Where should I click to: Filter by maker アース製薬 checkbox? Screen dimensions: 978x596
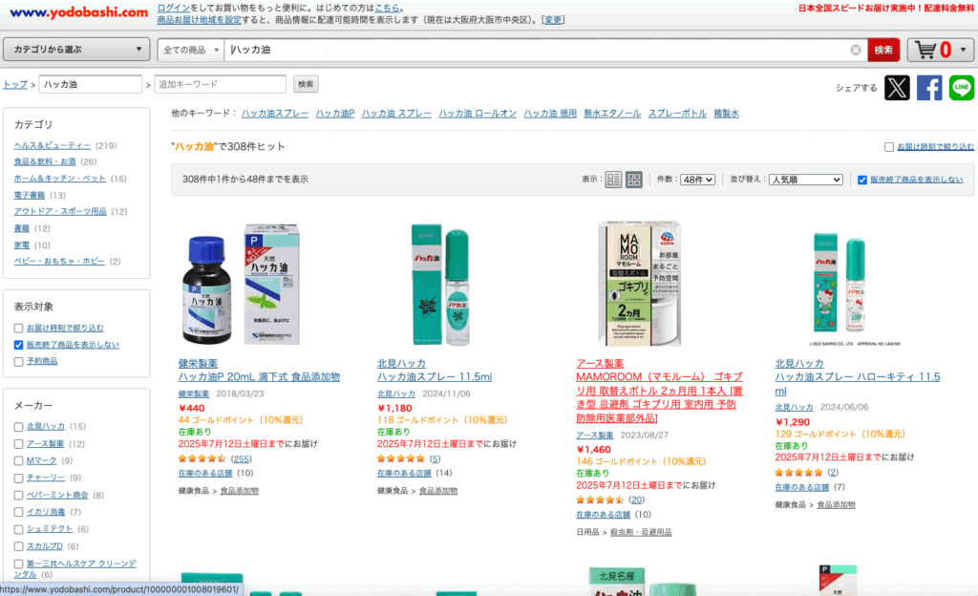[19, 444]
